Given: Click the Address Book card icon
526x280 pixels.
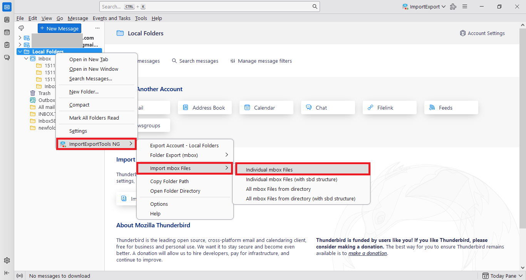Looking at the screenshot, I should (x=186, y=108).
